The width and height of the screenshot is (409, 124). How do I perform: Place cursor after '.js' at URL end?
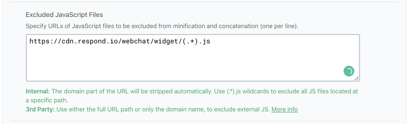(x=211, y=42)
